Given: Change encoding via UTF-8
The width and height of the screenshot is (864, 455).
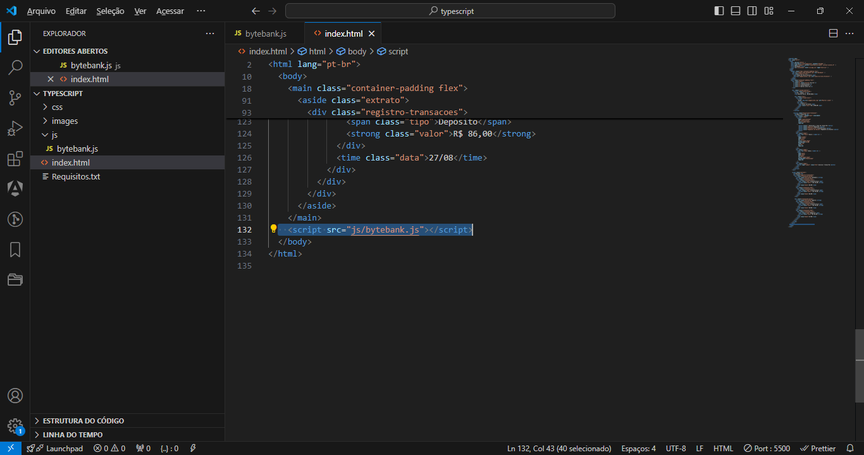Looking at the screenshot, I should click(676, 448).
